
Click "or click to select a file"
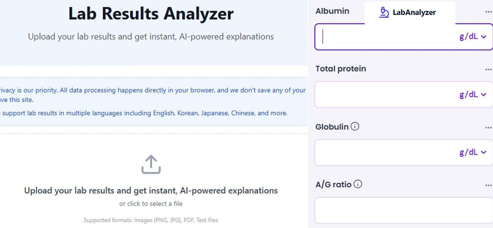click(x=151, y=204)
